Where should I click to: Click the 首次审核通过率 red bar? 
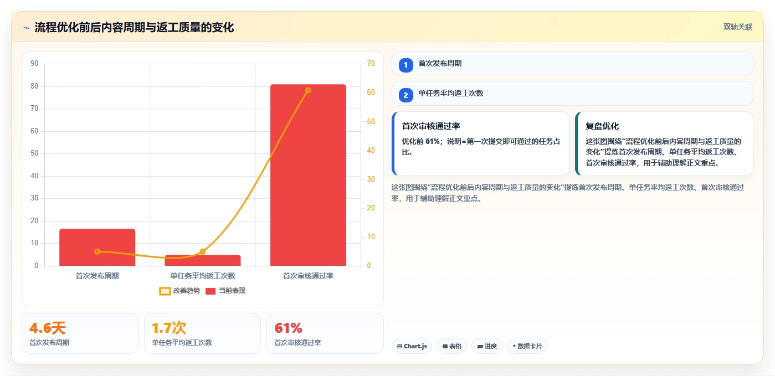(308, 175)
